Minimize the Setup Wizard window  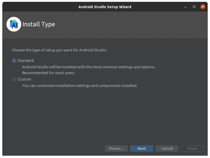click(x=186, y=7)
